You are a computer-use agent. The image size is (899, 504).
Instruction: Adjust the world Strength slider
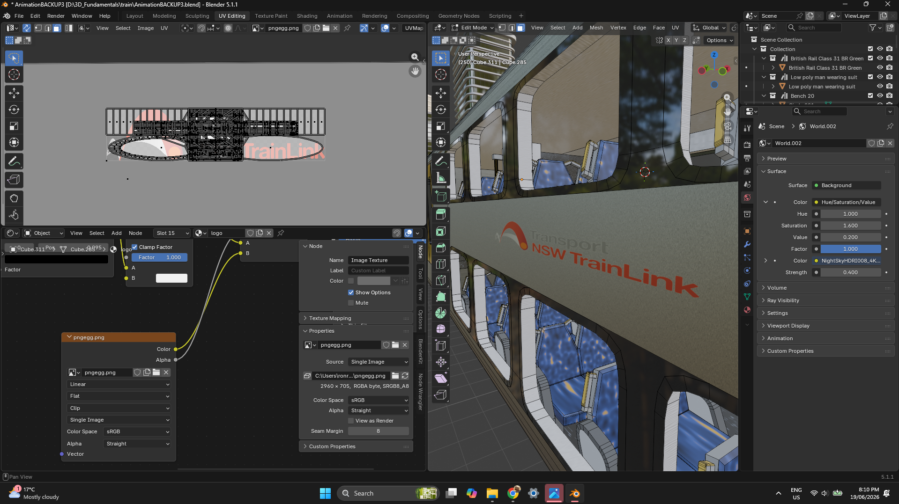851,272
